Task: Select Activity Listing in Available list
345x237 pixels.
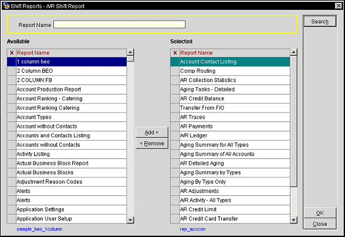Action: click(72, 154)
